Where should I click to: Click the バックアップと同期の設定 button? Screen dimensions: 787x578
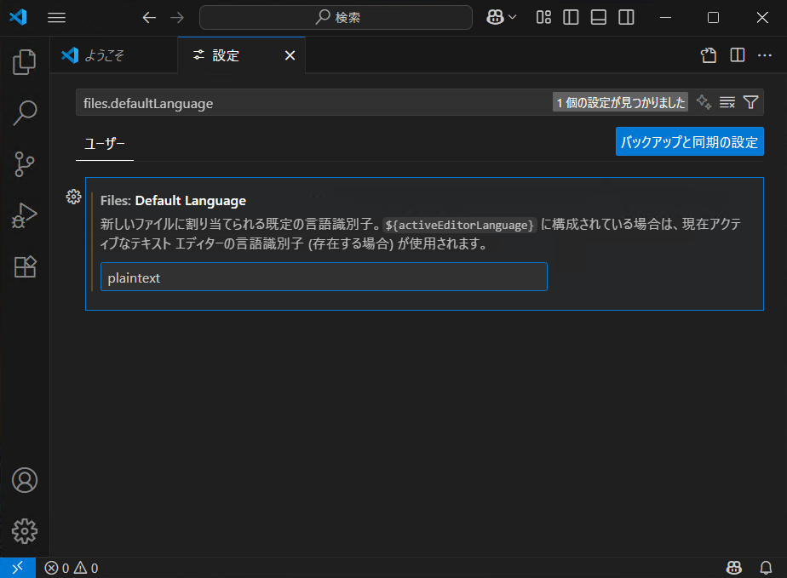[x=689, y=142]
